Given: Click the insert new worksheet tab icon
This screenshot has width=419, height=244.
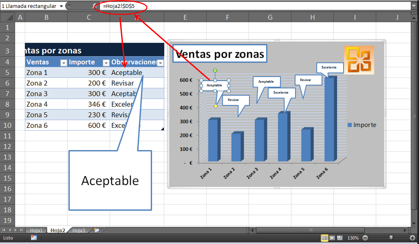Looking at the screenshot, I should coord(97,230).
